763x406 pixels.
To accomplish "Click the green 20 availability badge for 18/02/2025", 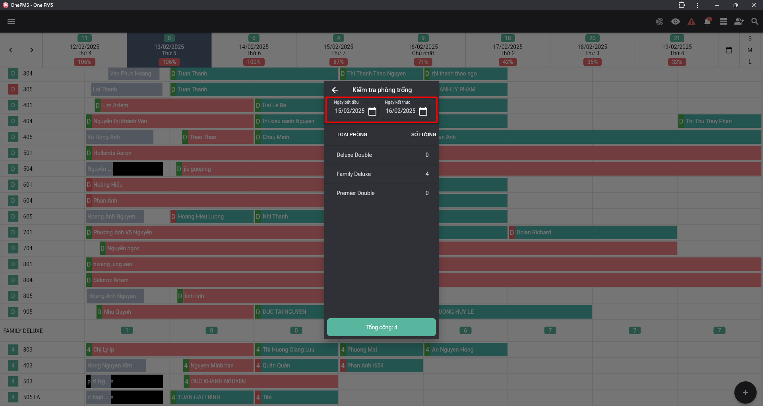I will [x=593, y=38].
